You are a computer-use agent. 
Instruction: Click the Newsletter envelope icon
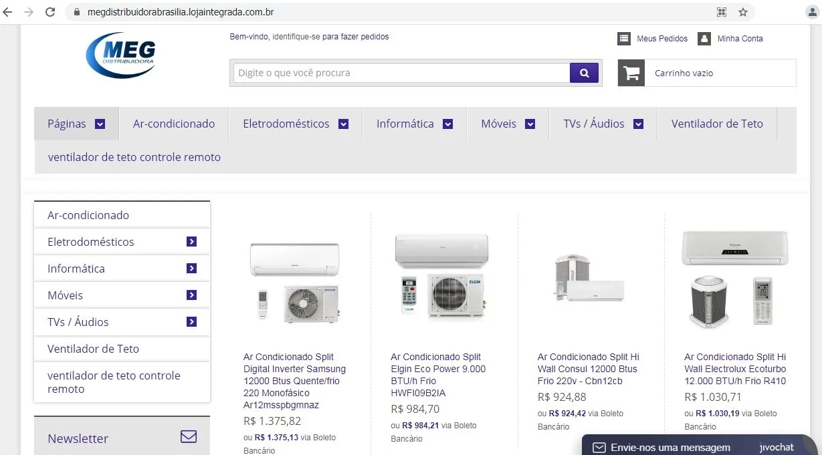pyautogui.click(x=189, y=437)
